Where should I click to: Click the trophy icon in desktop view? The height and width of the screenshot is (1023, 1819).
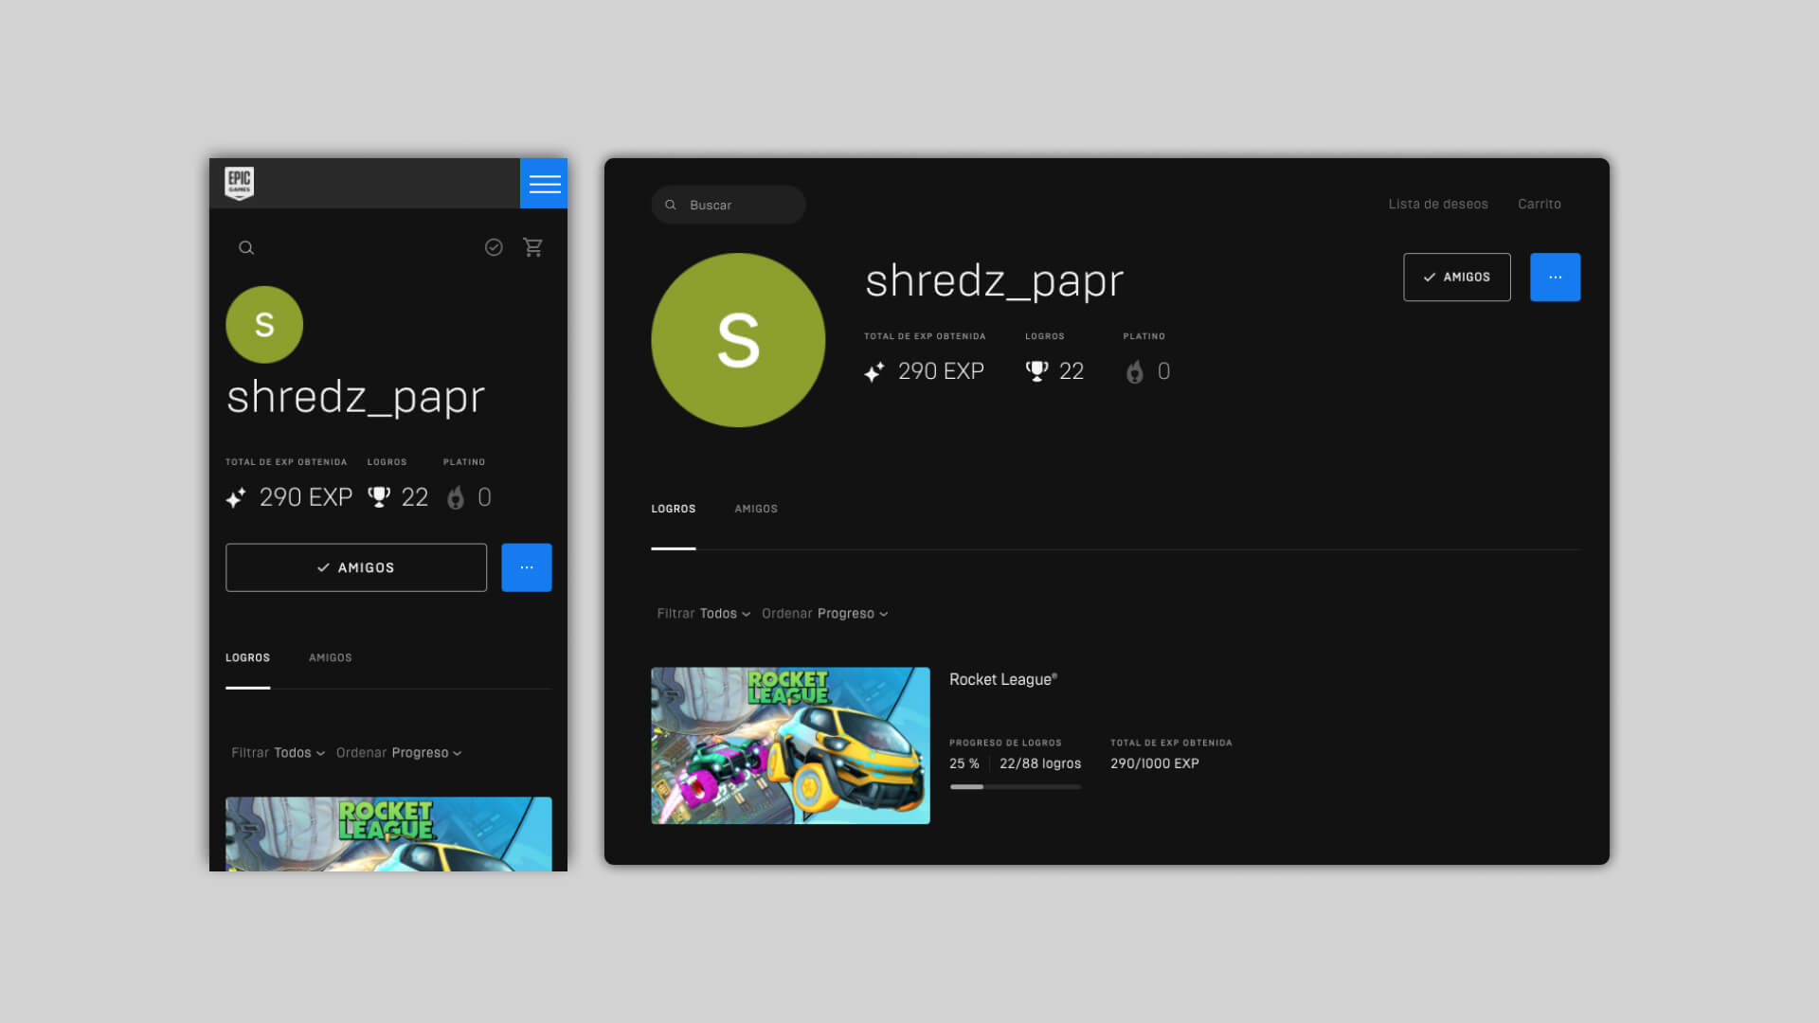point(1037,371)
